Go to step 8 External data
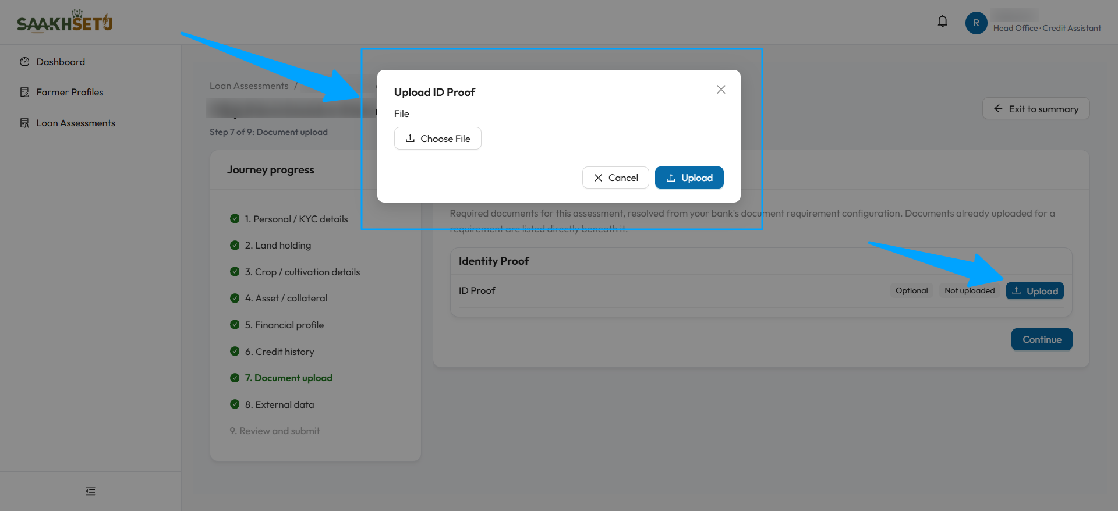 pyautogui.click(x=279, y=404)
